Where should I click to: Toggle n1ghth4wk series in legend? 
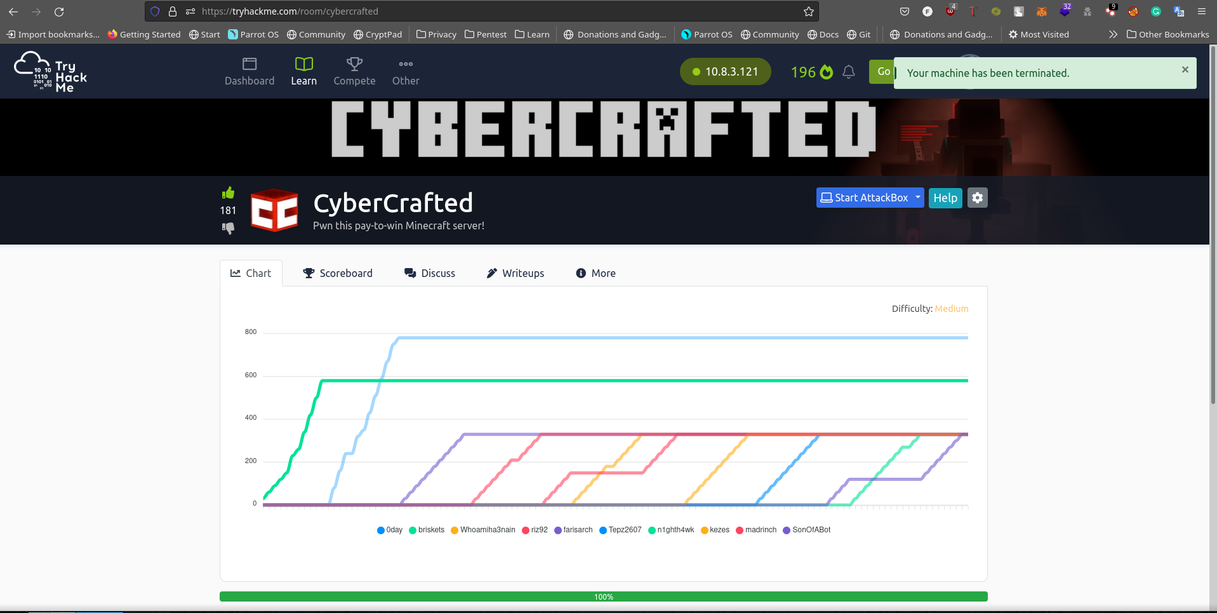click(671, 530)
